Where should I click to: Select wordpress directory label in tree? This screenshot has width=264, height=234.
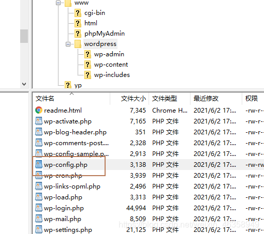[x=100, y=44]
